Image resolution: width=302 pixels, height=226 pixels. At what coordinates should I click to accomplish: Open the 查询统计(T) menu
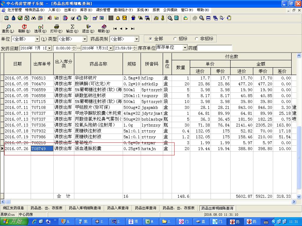(123, 10)
